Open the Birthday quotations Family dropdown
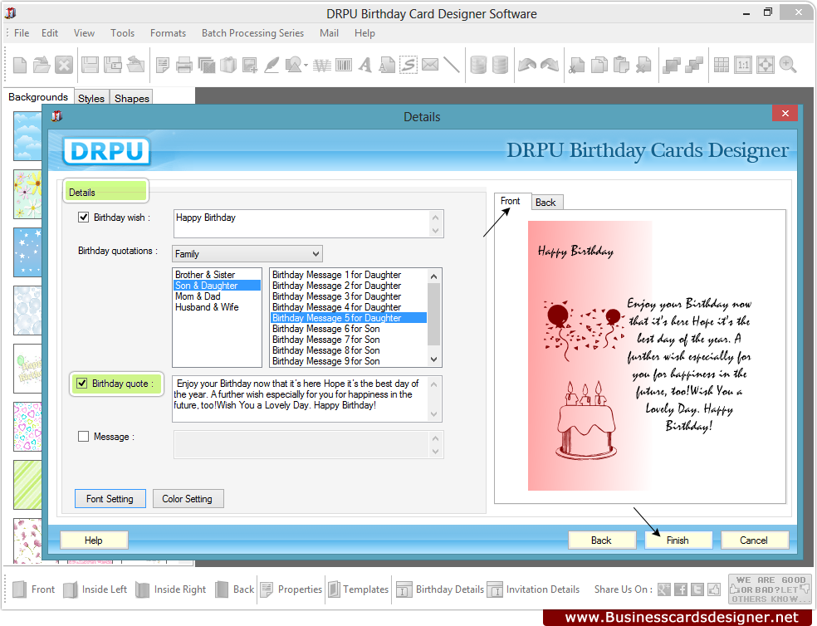The image size is (817, 626). [247, 254]
